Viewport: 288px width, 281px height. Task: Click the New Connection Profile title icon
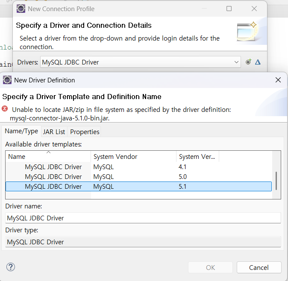21,9
